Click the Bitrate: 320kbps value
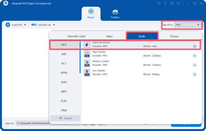206x131 pixels. 152,56
